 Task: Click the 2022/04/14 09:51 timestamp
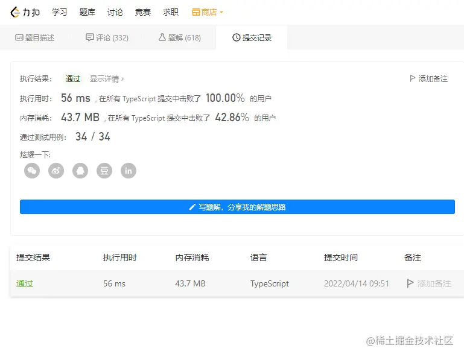click(357, 283)
